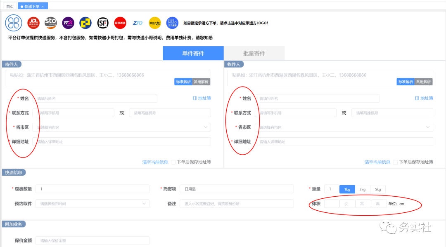The width and height of the screenshot is (446, 247).
Task: Choose the STO express carrier logo
Action: pos(50,23)
